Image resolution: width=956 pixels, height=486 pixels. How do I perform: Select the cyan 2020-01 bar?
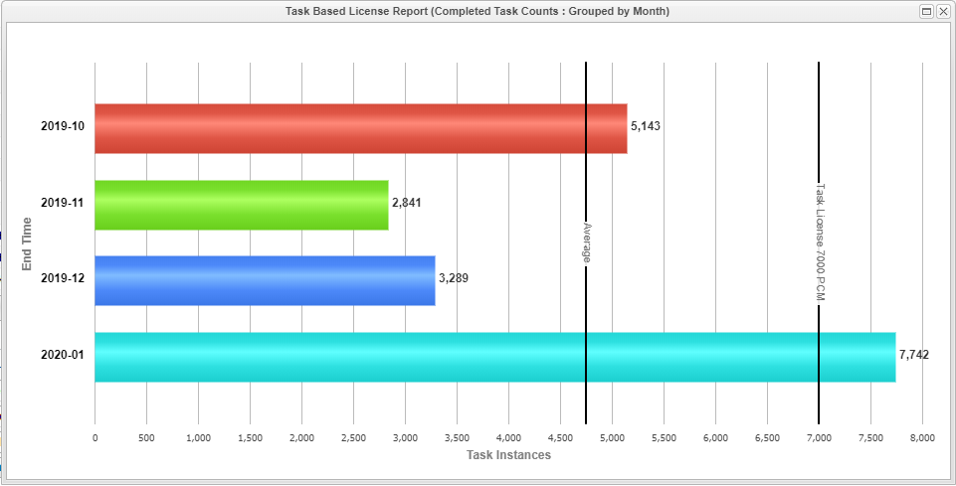494,357
